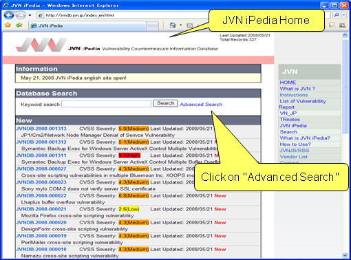Click 'Lhaplus buffer overflow vulnerability' text
351x260 pixels.
click(x=63, y=202)
